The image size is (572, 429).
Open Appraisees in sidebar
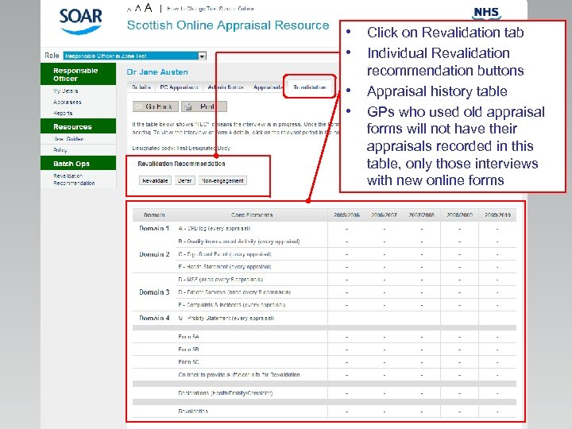(67, 102)
